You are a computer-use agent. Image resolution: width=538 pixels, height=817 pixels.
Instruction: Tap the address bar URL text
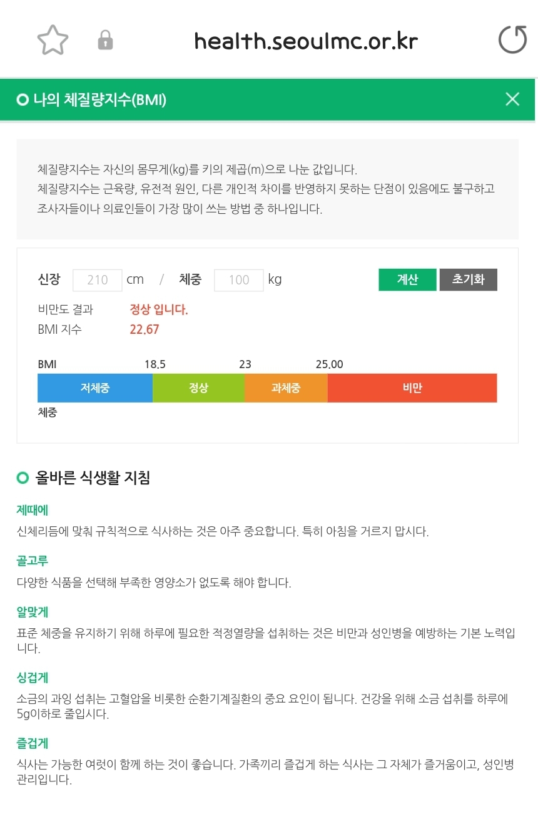pyautogui.click(x=306, y=41)
